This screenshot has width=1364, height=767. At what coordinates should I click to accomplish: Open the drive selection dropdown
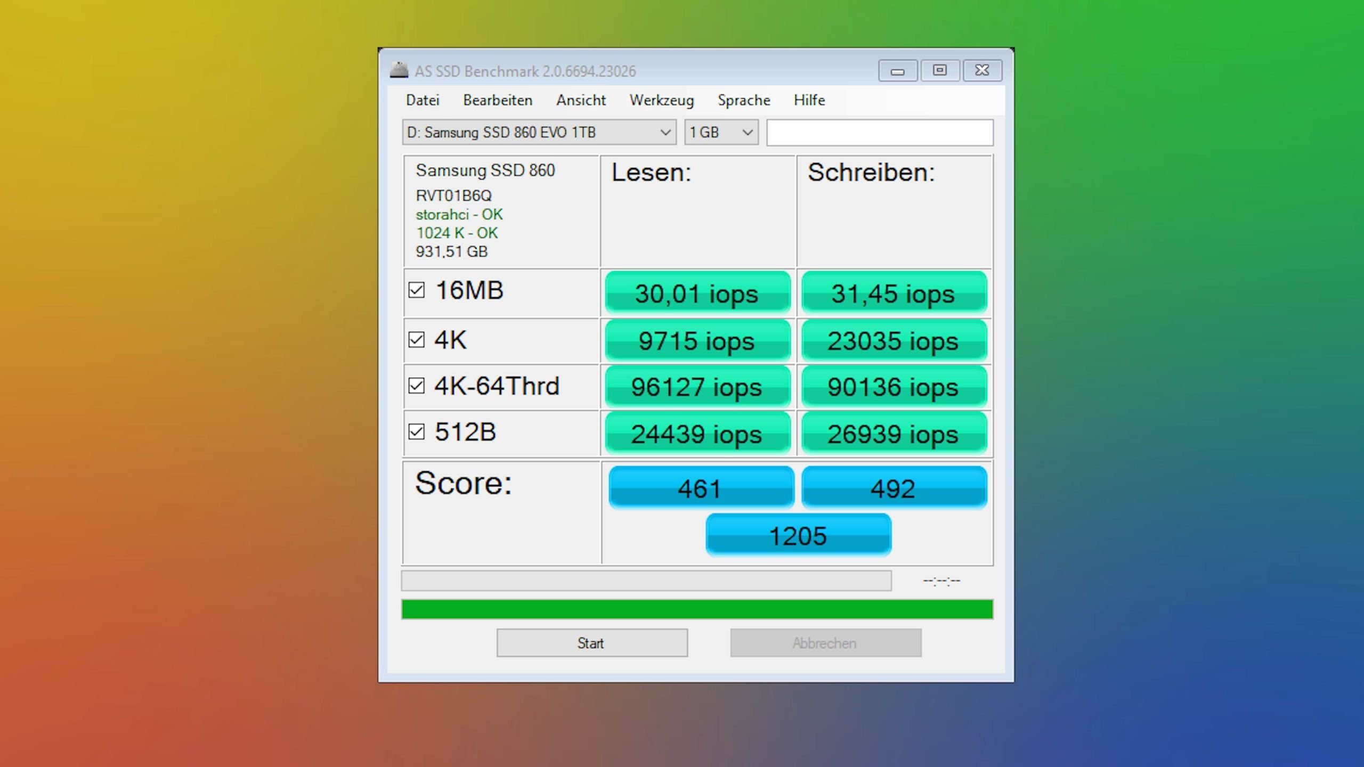pos(539,132)
